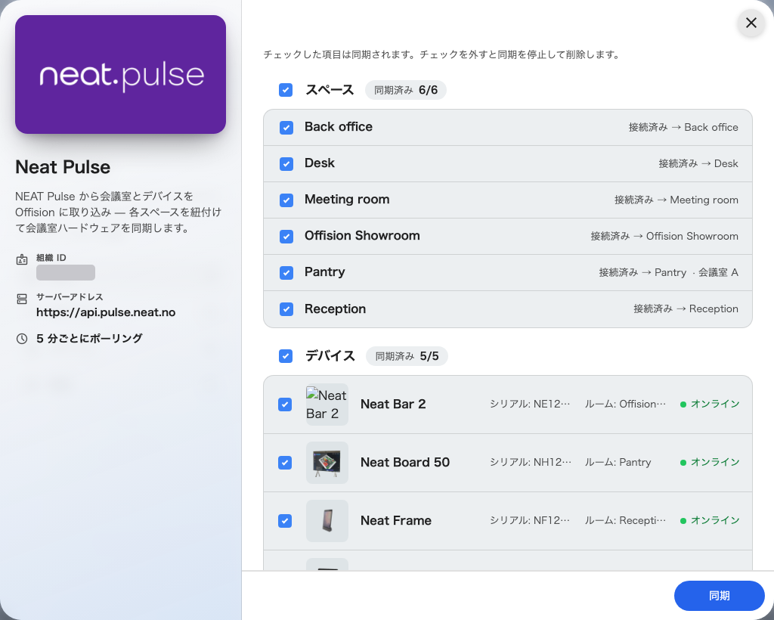The image size is (774, 620).
Task: Click 接続済み → Desk status
Action: (x=698, y=163)
